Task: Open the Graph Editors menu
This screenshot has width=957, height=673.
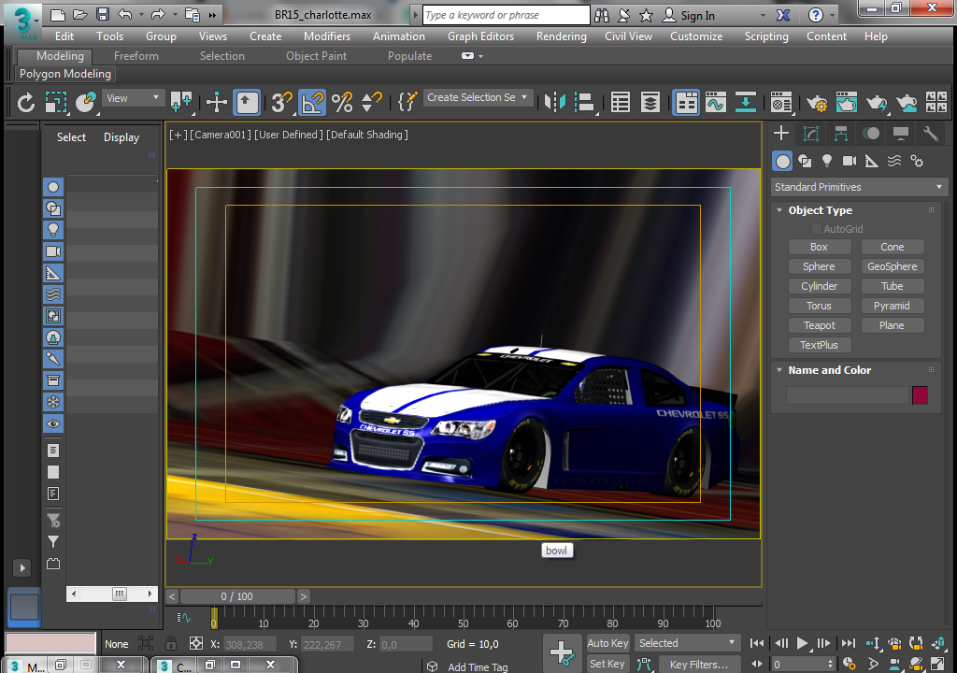Action: pos(481,36)
